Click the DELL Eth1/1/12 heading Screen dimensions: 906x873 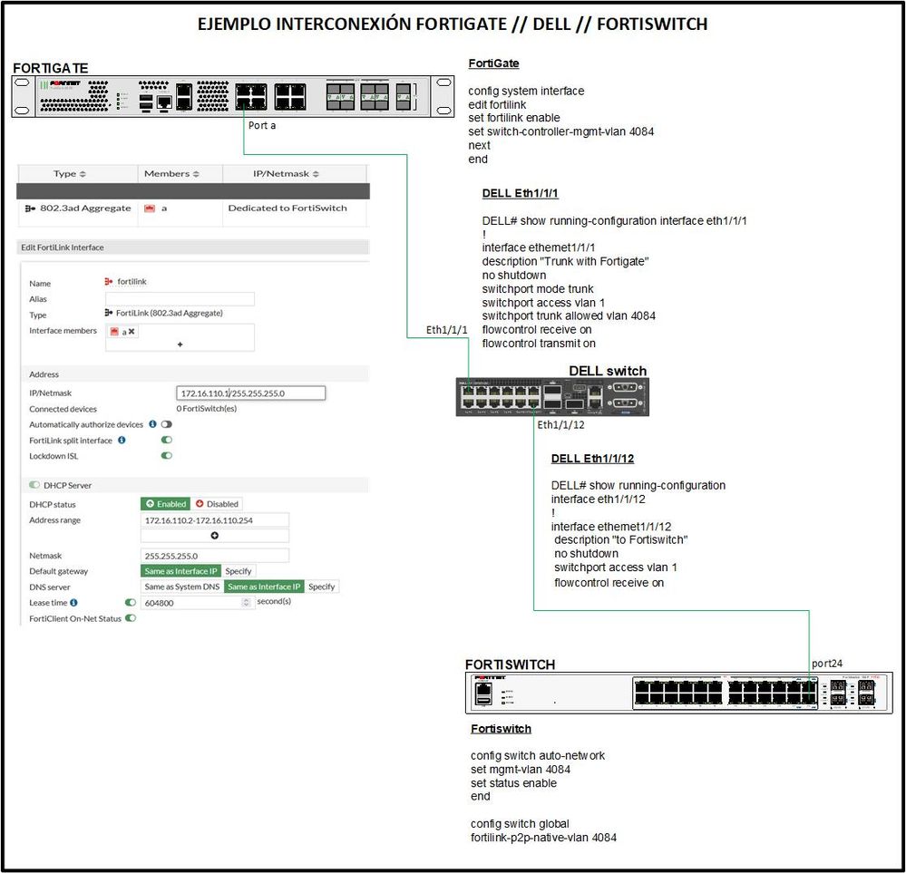click(x=592, y=458)
